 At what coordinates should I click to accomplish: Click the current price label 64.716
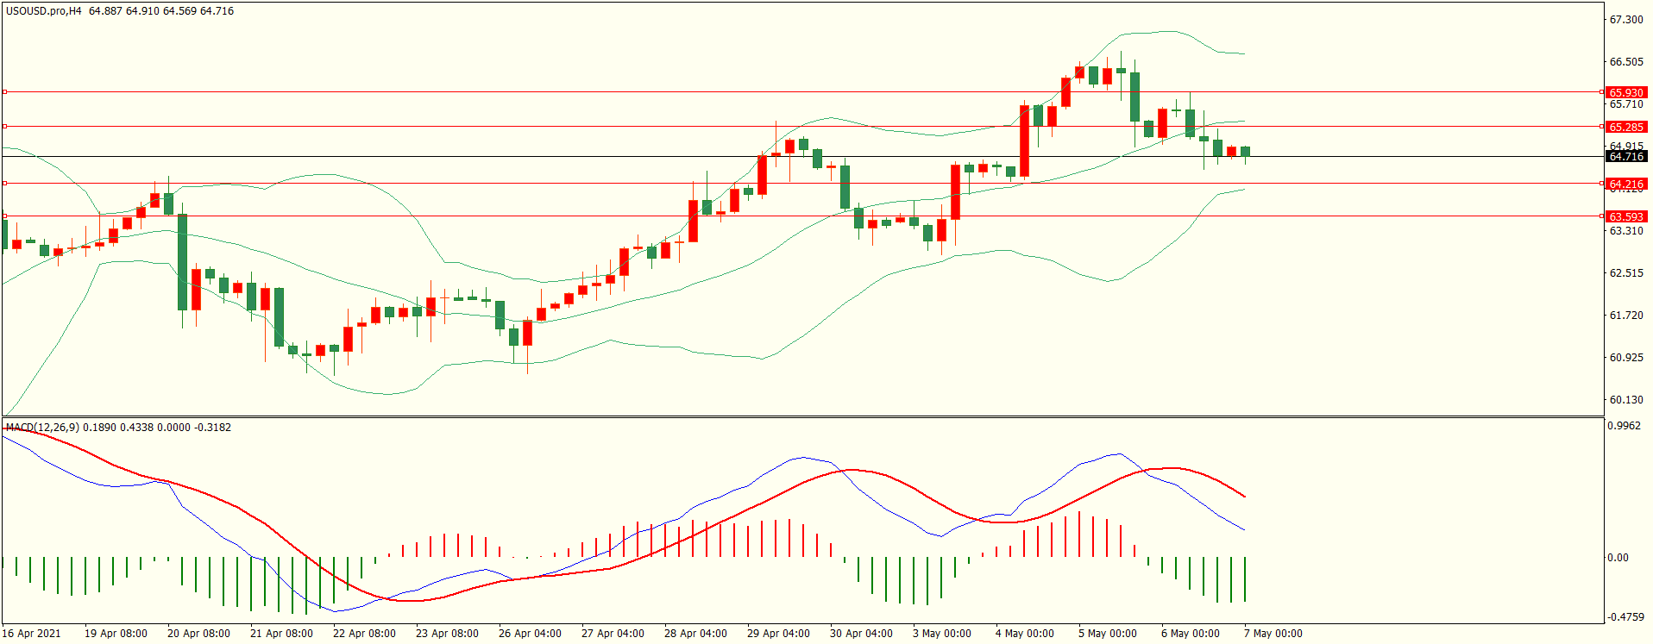pos(1626,156)
